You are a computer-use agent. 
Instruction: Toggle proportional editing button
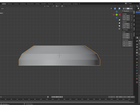62,6
